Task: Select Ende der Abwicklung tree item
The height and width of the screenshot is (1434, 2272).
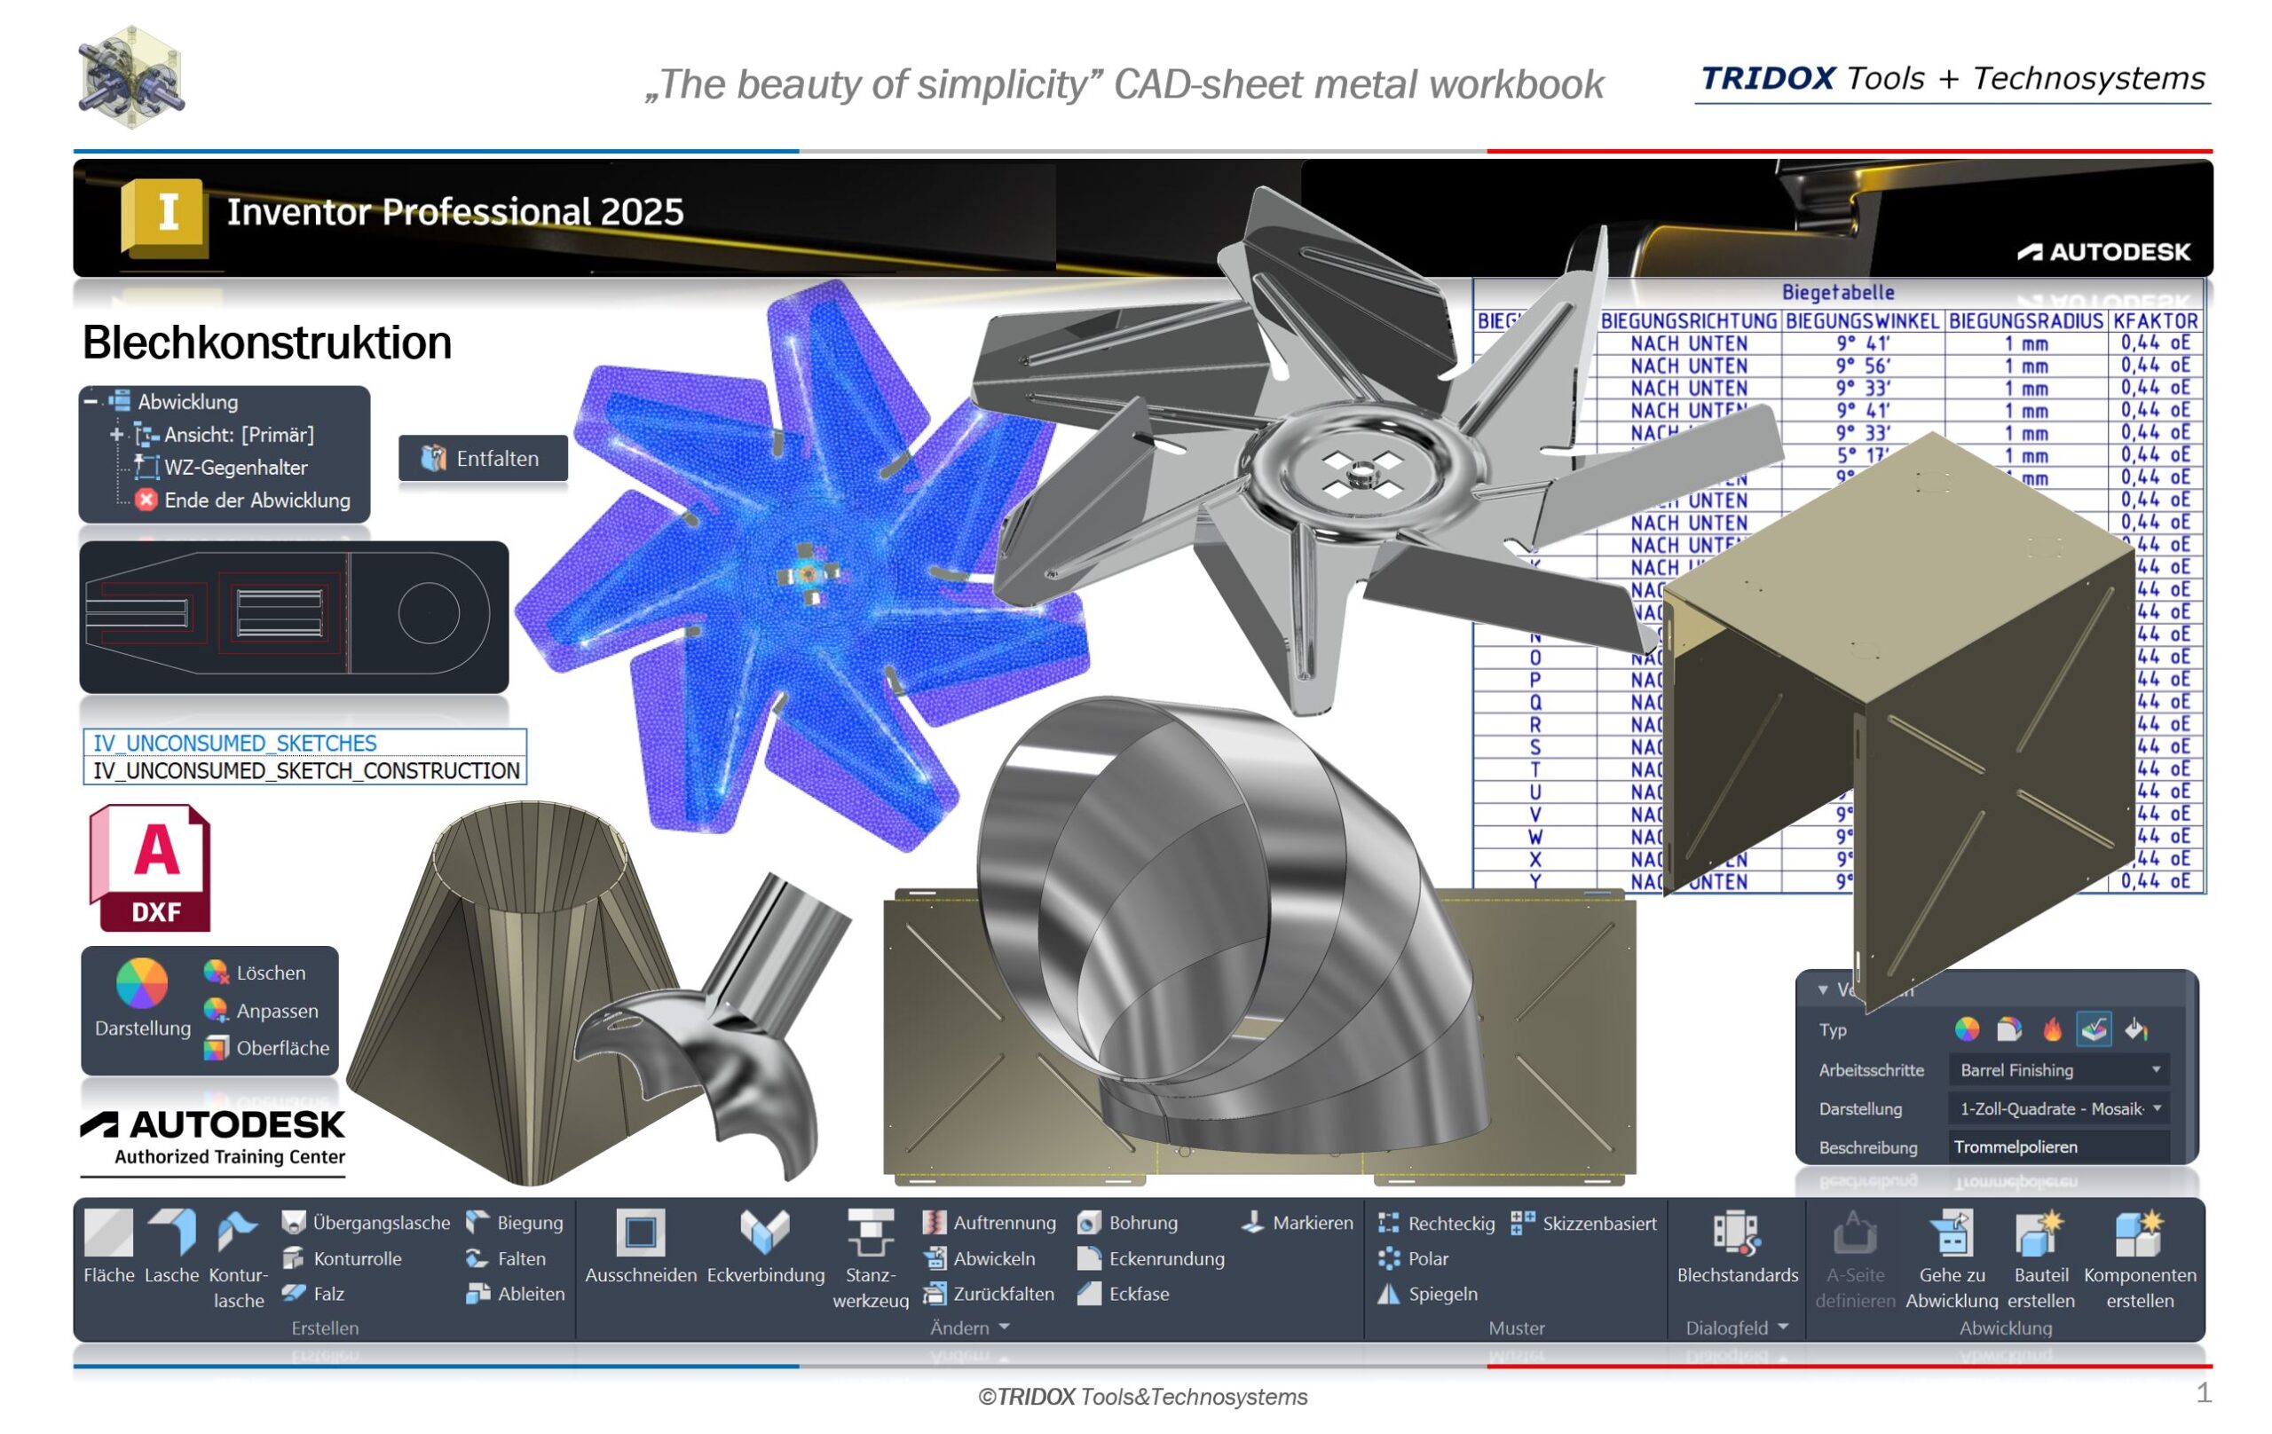Action: click(242, 501)
